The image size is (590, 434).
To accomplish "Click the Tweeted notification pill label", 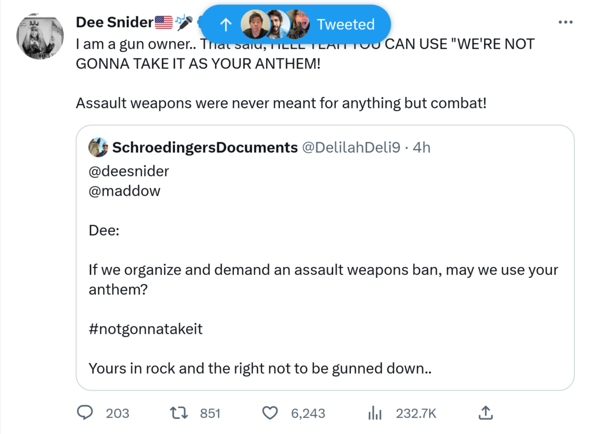I will click(346, 24).
